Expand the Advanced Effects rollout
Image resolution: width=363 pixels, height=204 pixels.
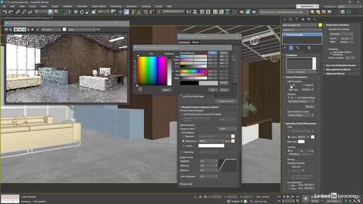click(335, 74)
